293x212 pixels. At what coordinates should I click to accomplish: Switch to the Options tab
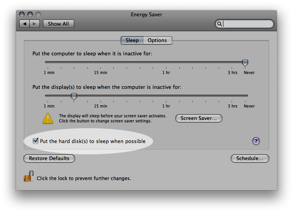[x=157, y=41]
